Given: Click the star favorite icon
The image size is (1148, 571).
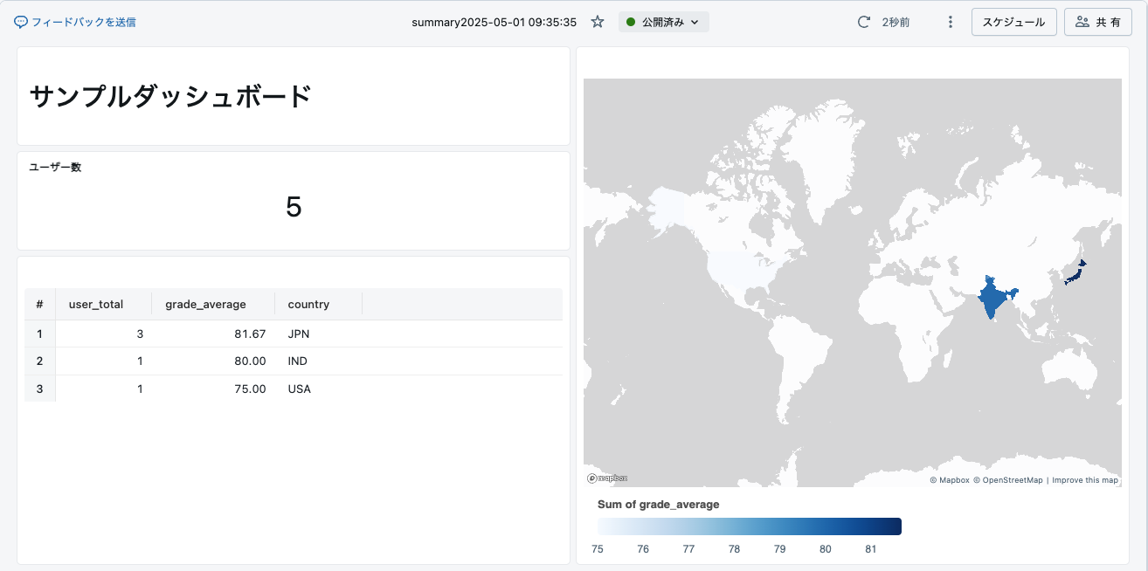Looking at the screenshot, I should (598, 22).
